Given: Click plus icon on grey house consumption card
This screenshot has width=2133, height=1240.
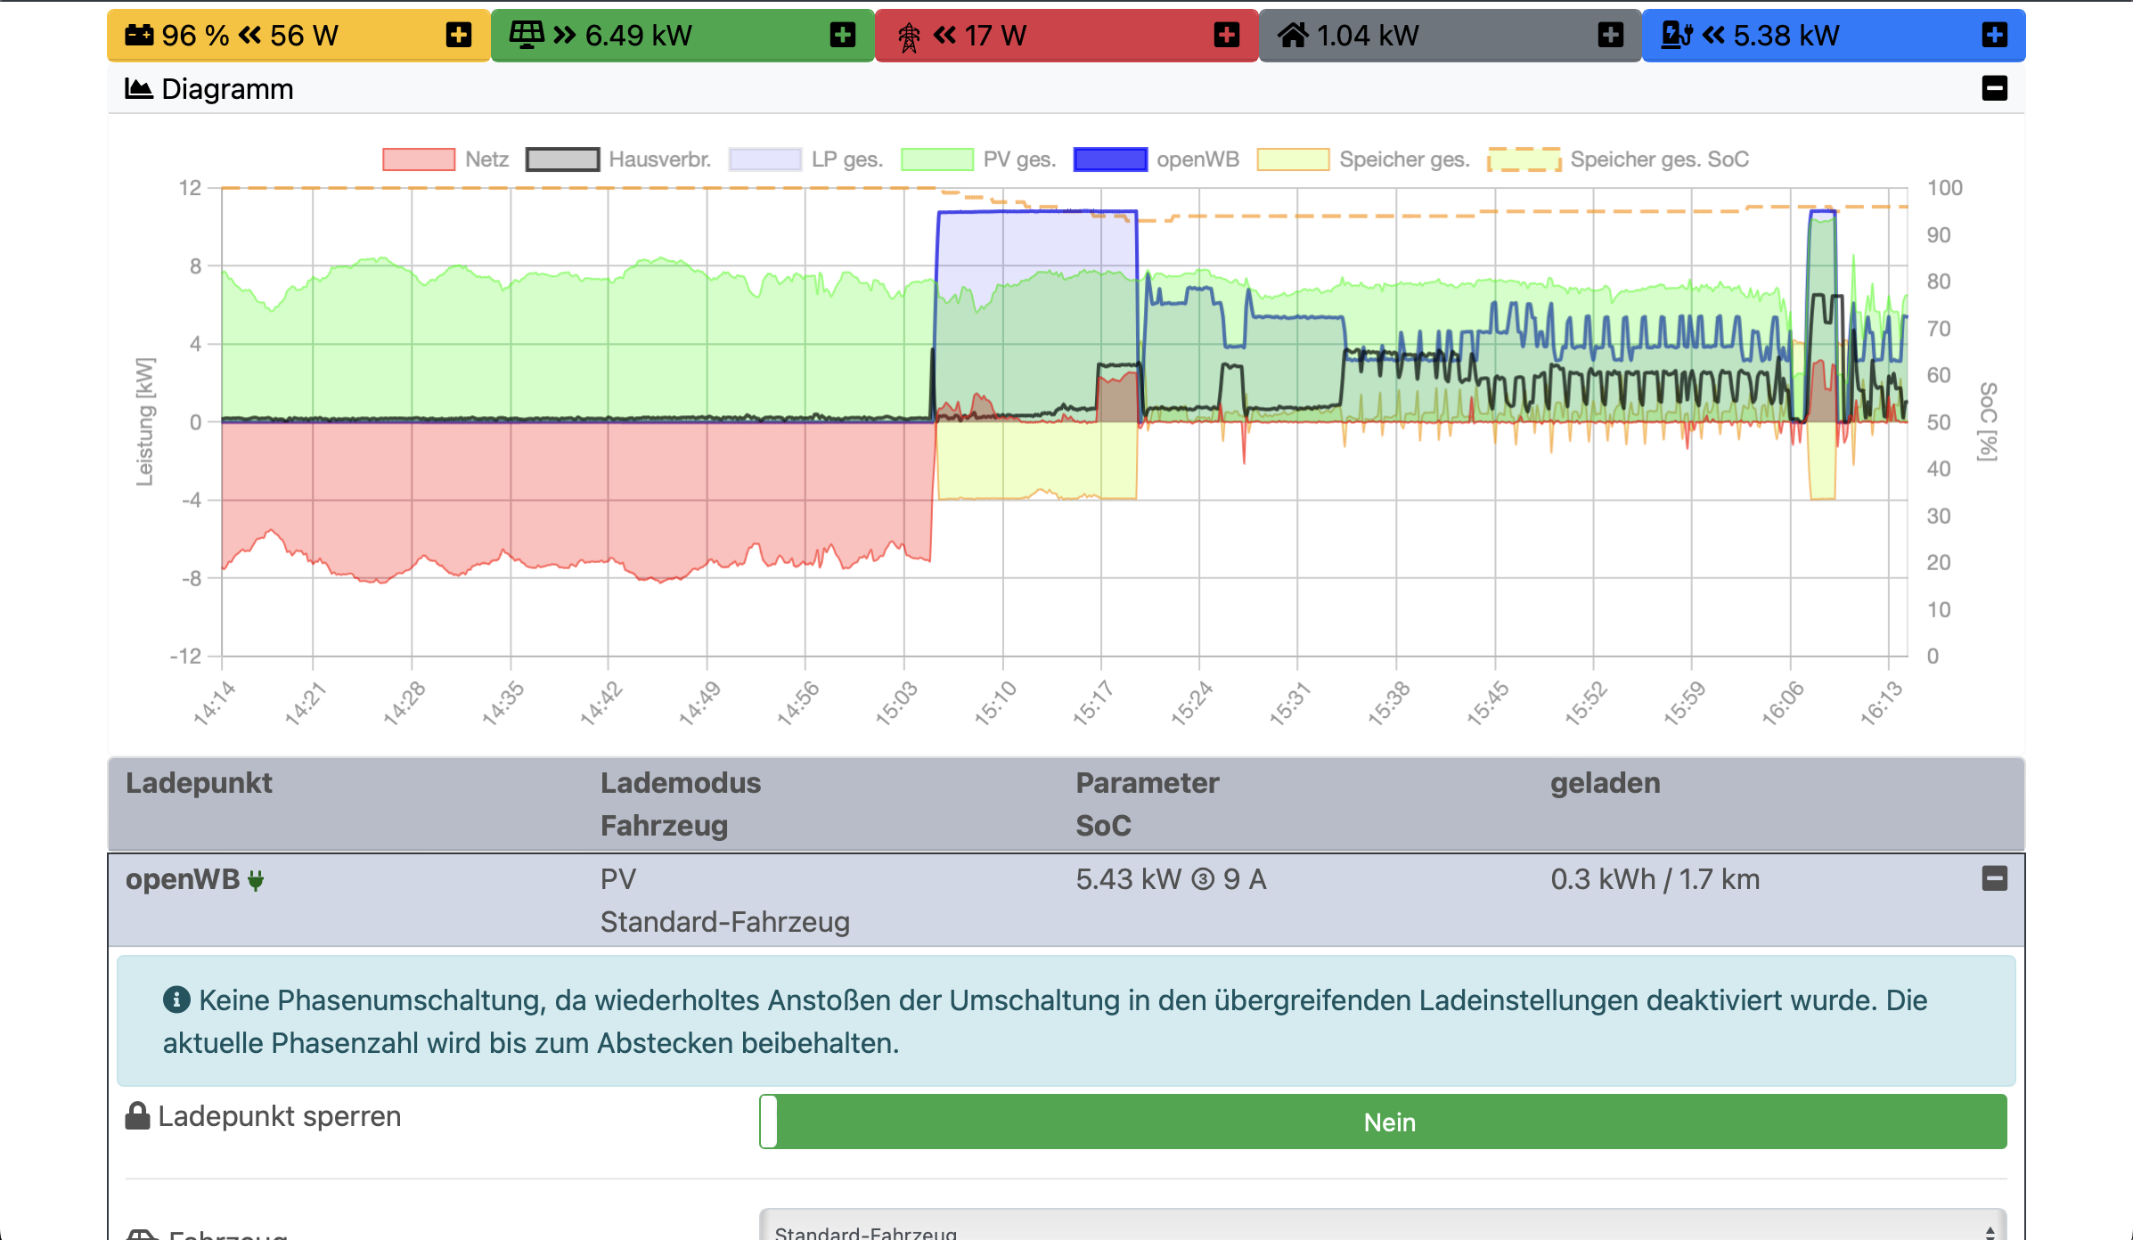Looking at the screenshot, I should [1610, 35].
